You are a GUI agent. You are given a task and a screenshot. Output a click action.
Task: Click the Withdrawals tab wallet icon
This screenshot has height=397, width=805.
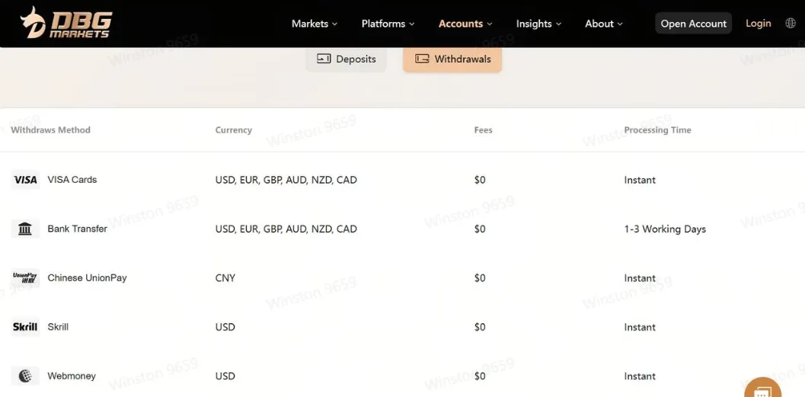pyautogui.click(x=422, y=59)
